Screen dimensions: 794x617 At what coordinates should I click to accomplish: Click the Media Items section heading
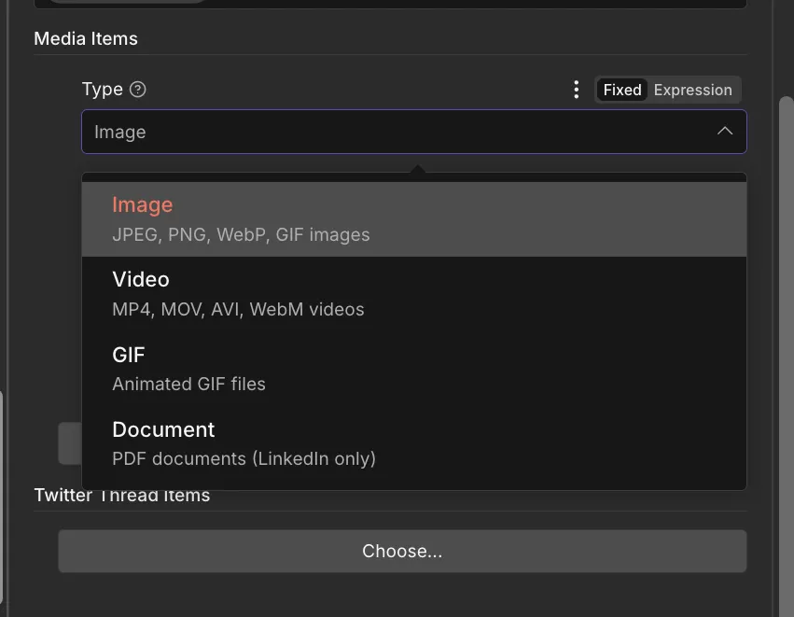click(86, 38)
